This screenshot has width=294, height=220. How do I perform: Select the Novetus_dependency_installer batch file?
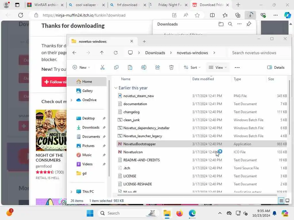[146, 128]
